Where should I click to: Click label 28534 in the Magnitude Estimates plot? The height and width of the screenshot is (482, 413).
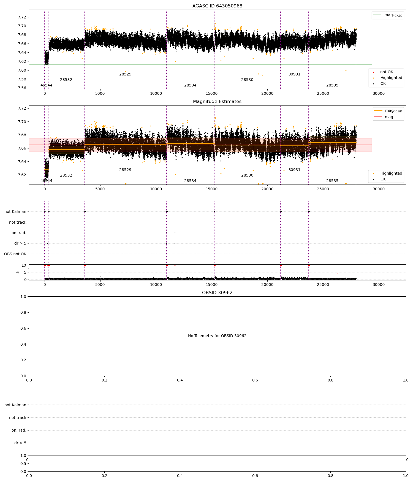(x=190, y=181)
